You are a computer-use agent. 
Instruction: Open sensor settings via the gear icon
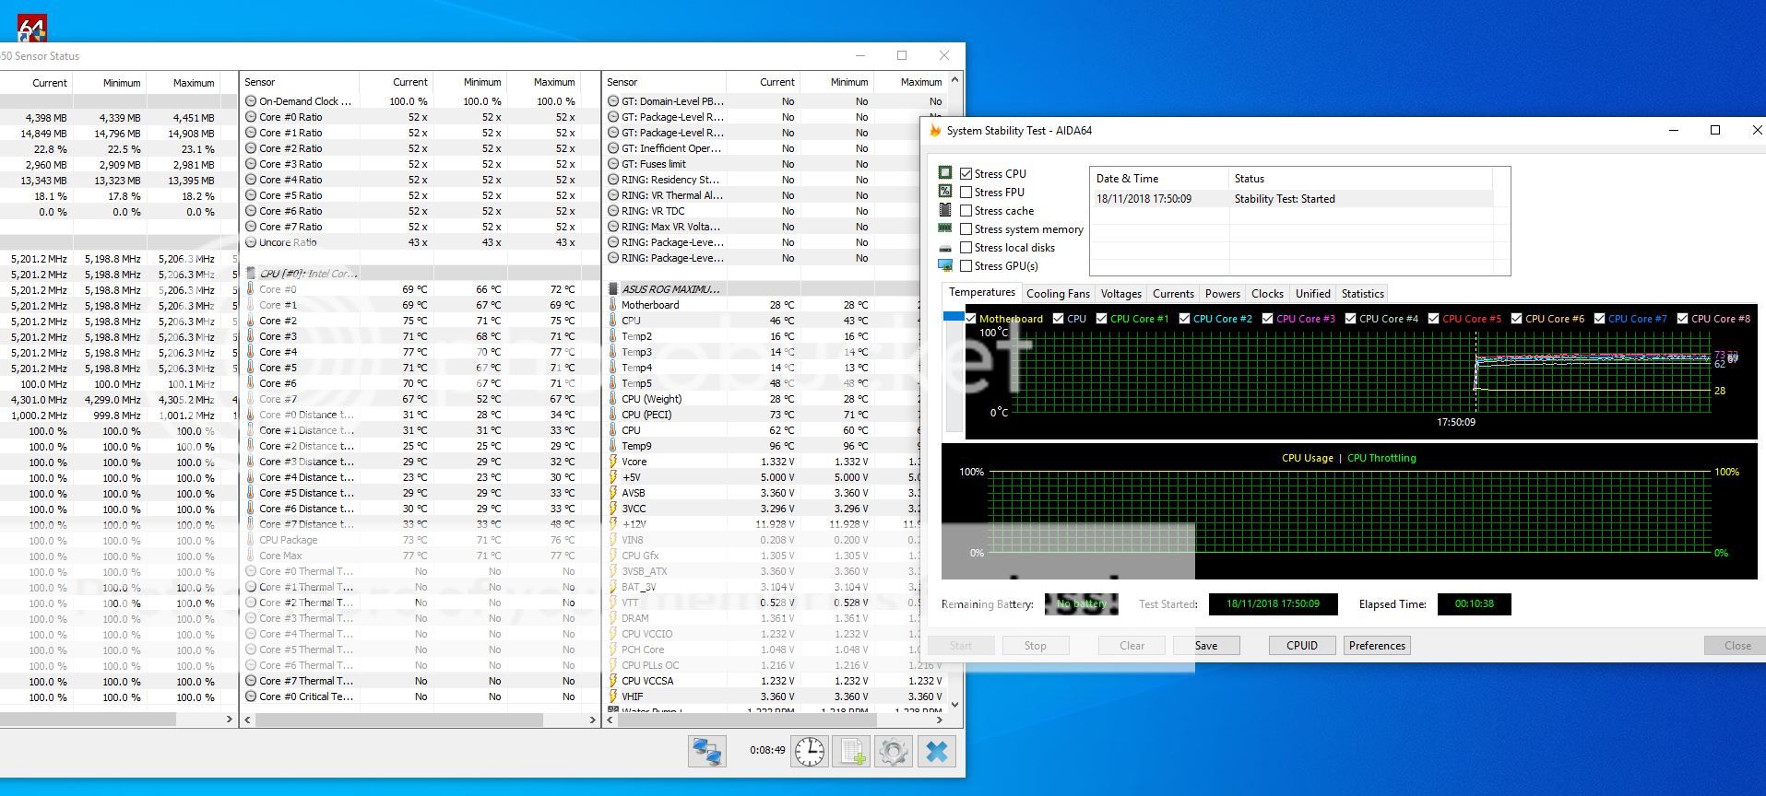[x=893, y=751]
